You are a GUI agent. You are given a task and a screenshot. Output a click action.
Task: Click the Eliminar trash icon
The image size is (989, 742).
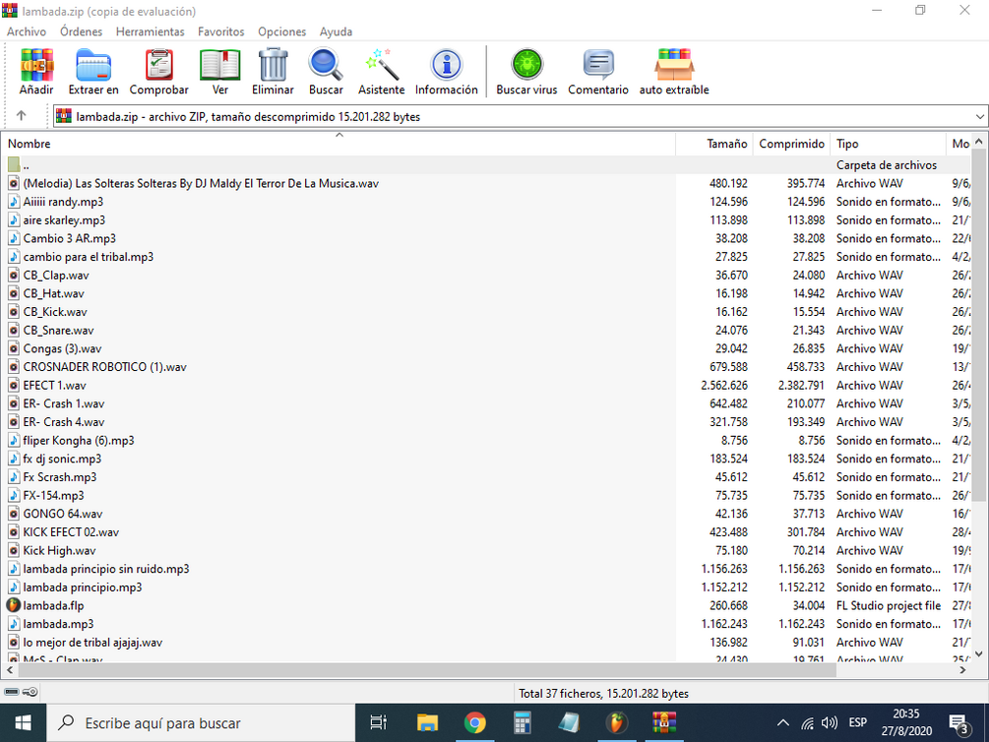click(274, 64)
